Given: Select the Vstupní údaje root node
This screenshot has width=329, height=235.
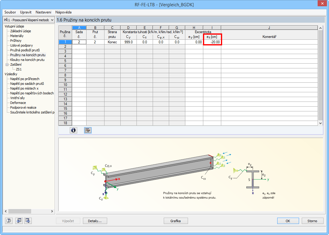Looking at the screenshot, I should pyautogui.click(x=14, y=26).
